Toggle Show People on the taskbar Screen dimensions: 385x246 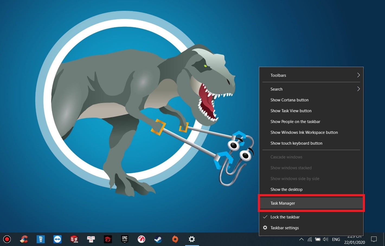click(311, 122)
